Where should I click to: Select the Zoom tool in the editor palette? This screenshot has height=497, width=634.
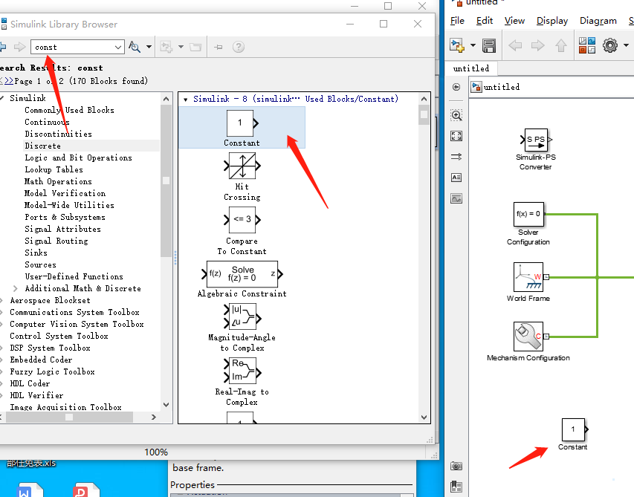pos(457,115)
